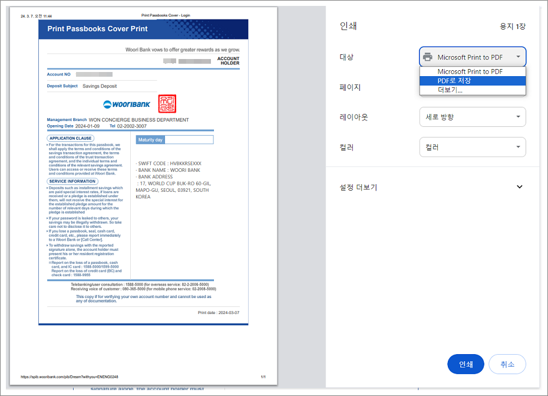Click the 'SERVICE INFORMATION' label in preview

(72, 181)
